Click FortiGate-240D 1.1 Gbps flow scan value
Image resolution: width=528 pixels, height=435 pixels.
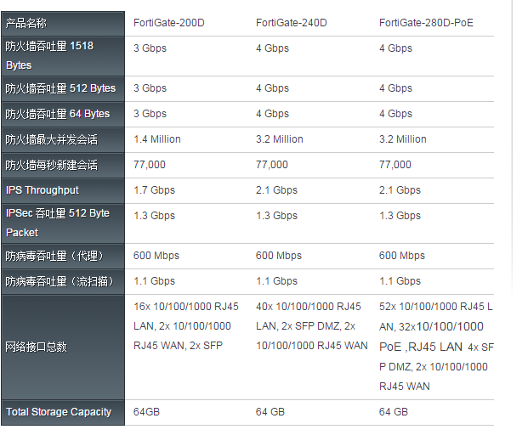coord(277,281)
